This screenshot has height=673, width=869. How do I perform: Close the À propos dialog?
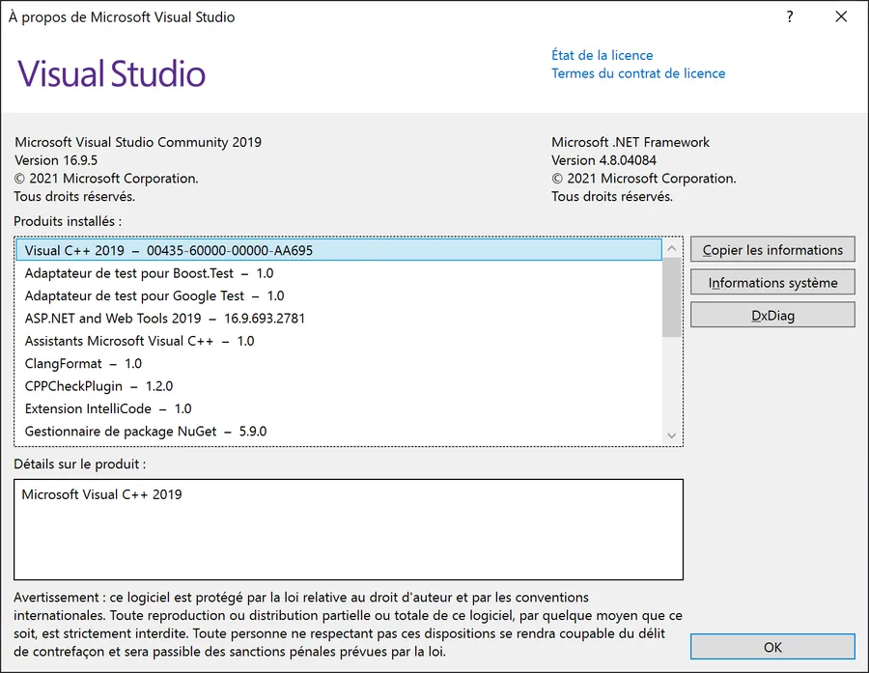(x=841, y=16)
